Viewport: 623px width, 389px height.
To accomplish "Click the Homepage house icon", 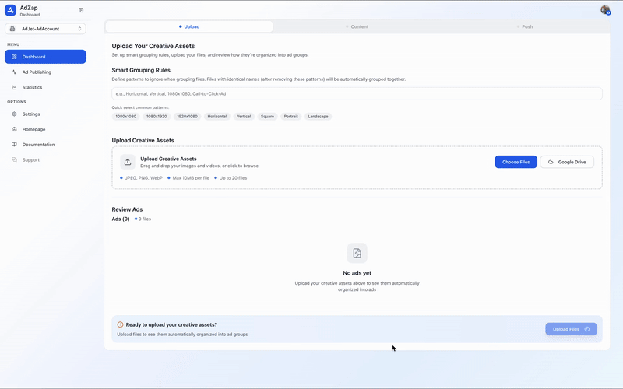I will [x=14, y=129].
